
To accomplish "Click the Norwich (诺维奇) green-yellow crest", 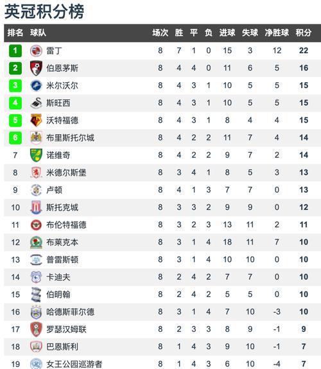I will (x=36, y=155).
